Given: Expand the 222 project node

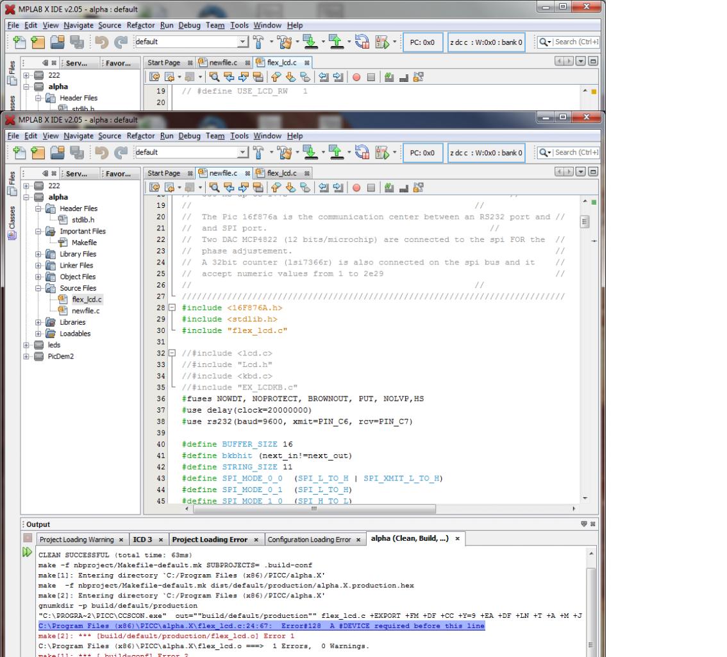Looking at the screenshot, I should [x=26, y=185].
